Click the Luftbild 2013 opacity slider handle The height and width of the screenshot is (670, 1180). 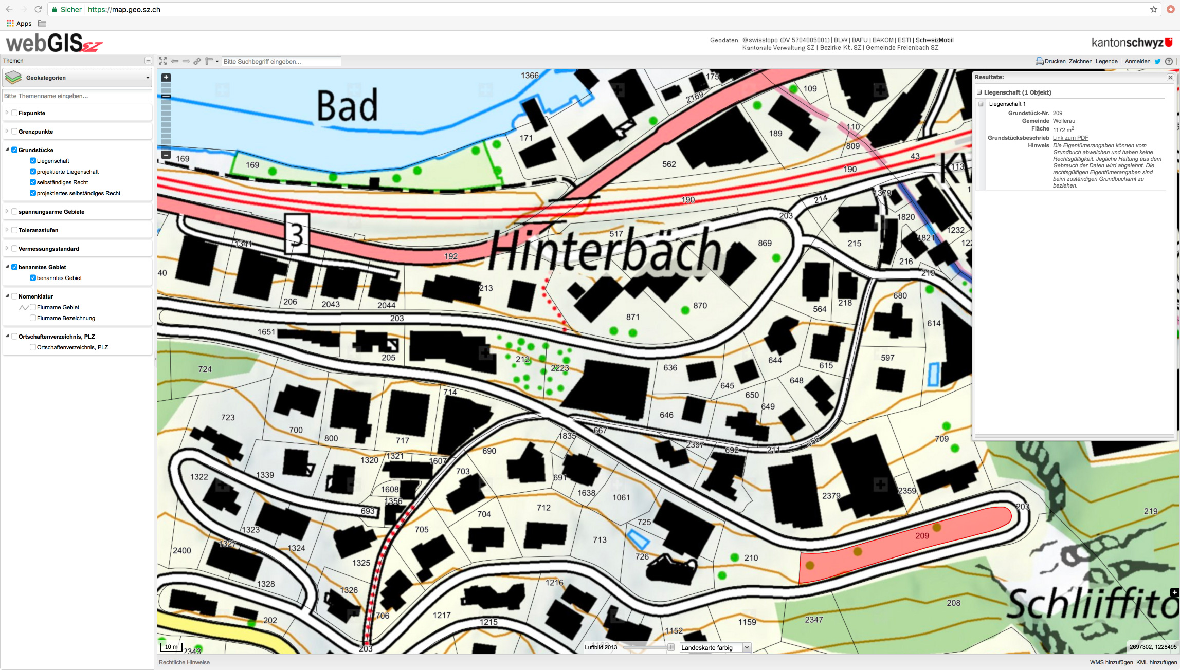(x=670, y=647)
